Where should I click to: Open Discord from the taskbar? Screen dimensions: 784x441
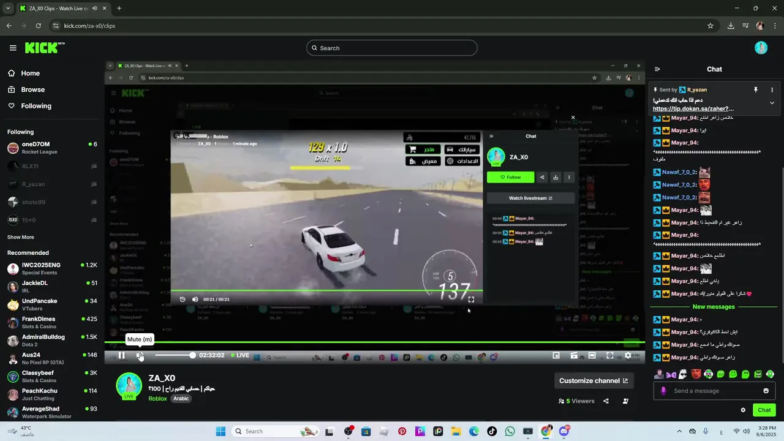pyautogui.click(x=564, y=431)
